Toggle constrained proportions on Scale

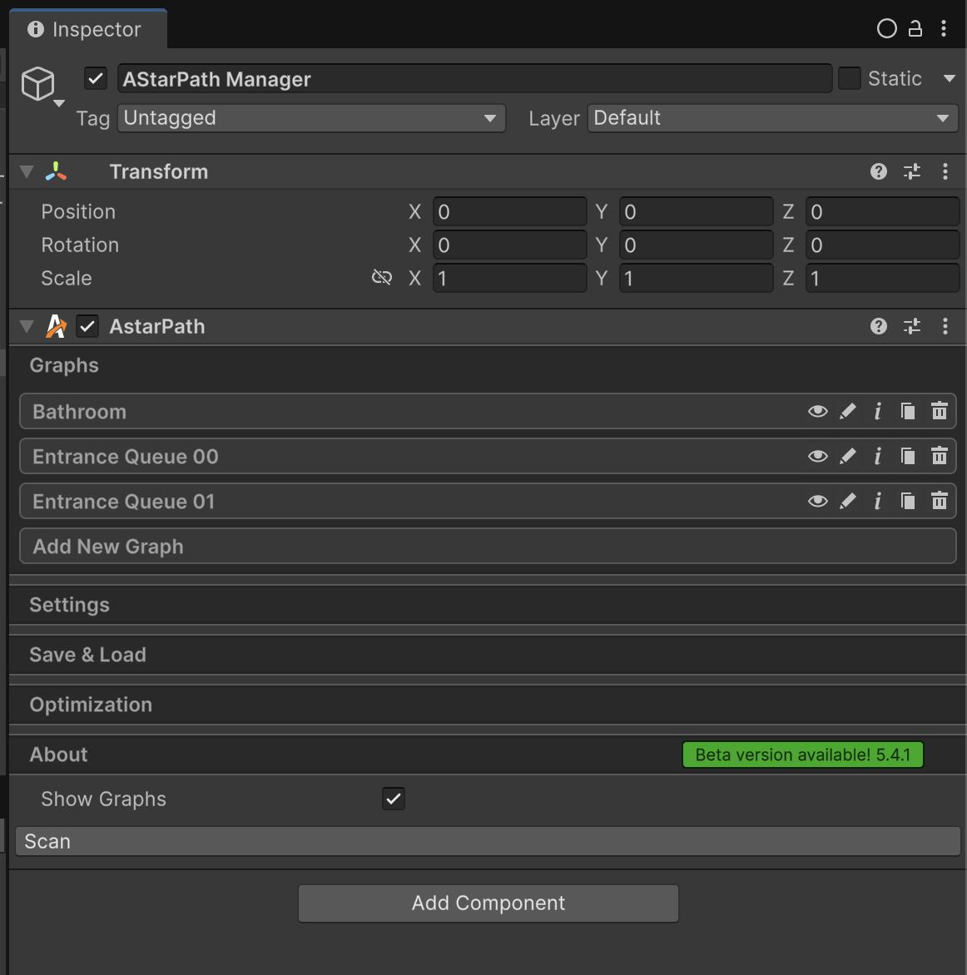tap(381, 278)
